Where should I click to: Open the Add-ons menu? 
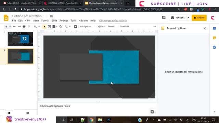click(x=83, y=20)
